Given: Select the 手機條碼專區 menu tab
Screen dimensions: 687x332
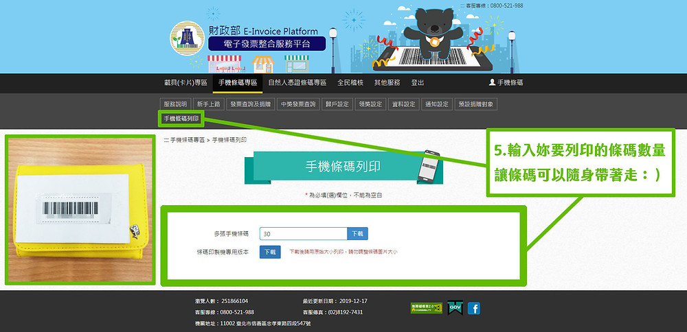Looking at the screenshot, I should (238, 83).
